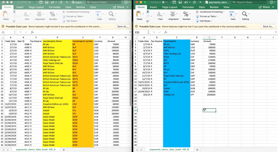Click the fx insert function in the right workbook
The height and width of the screenshot is (152, 278).
coord(166,32)
